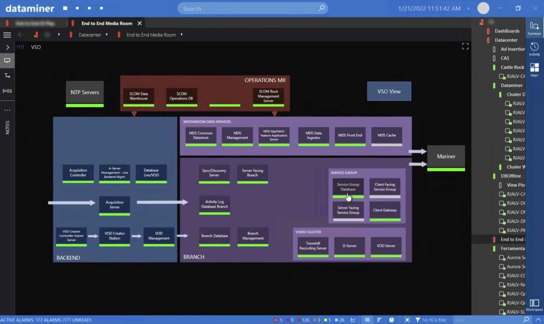The height and width of the screenshot is (324, 544).
Task: Click into the top Search field
Action: [253, 8]
